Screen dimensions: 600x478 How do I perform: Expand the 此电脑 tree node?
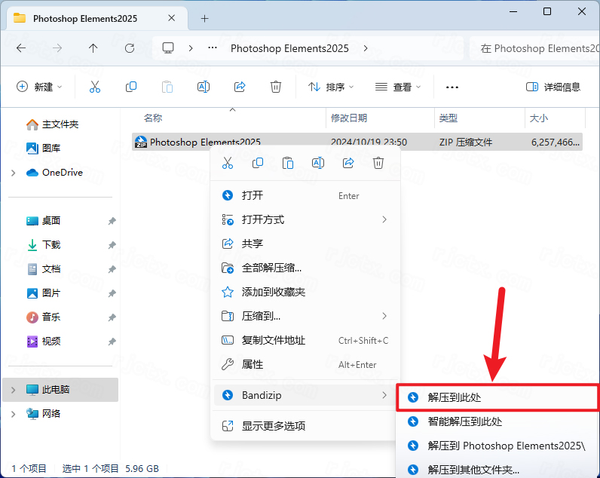click(x=14, y=390)
